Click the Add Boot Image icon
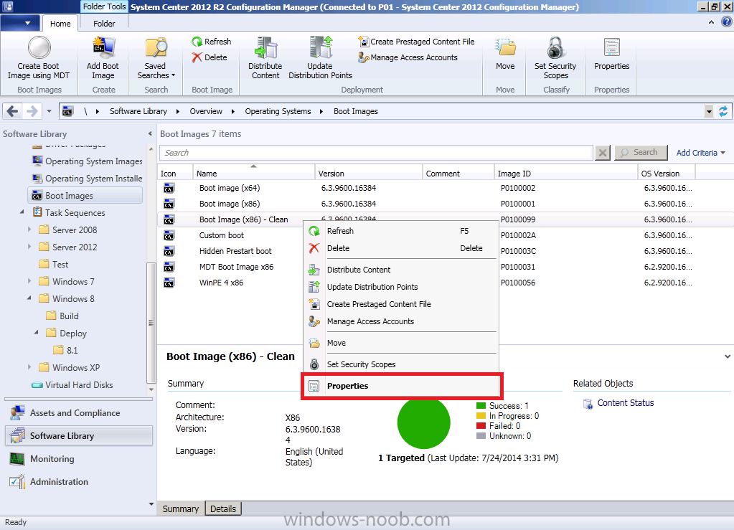 coord(103,48)
